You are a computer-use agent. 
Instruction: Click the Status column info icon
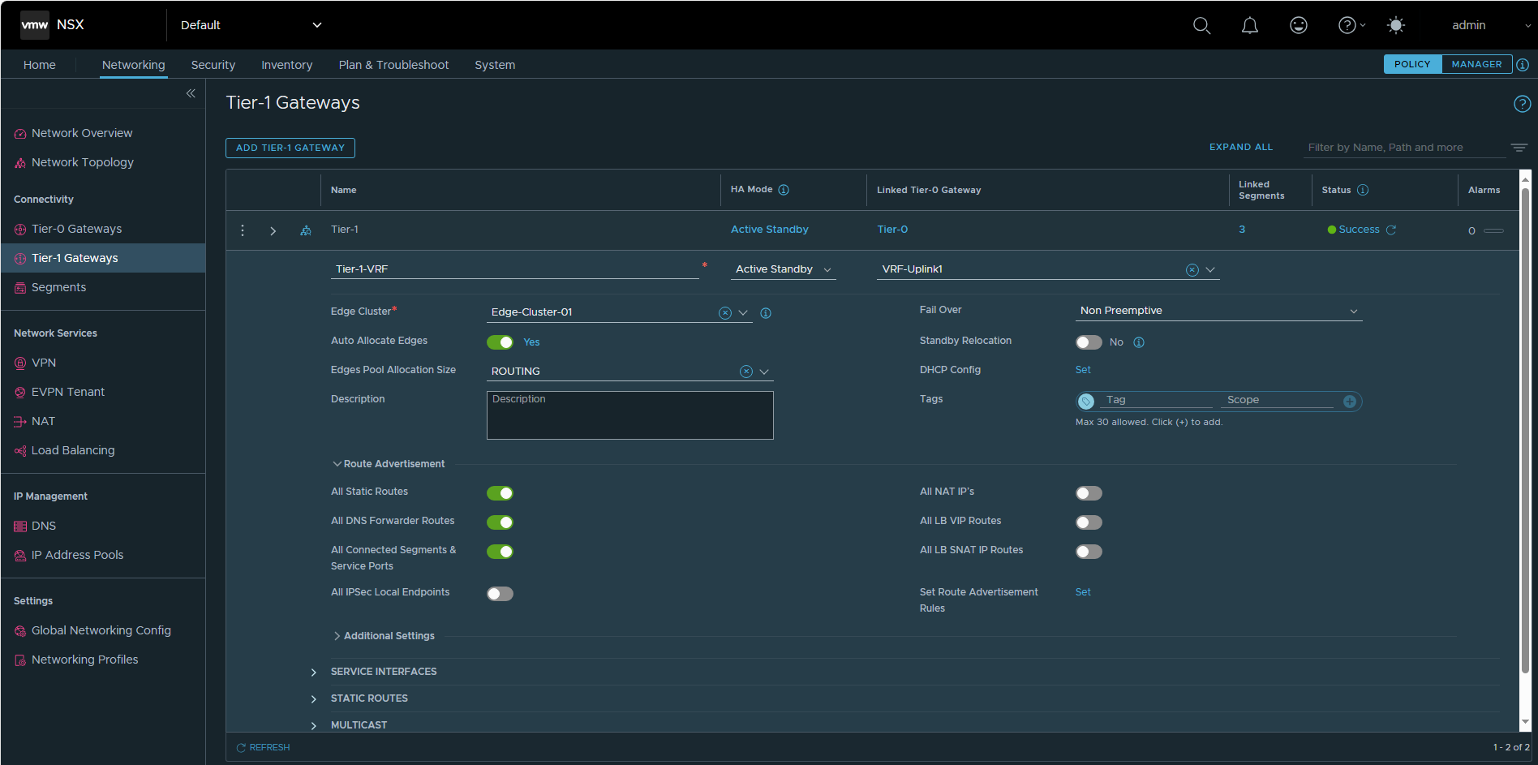point(1363,190)
